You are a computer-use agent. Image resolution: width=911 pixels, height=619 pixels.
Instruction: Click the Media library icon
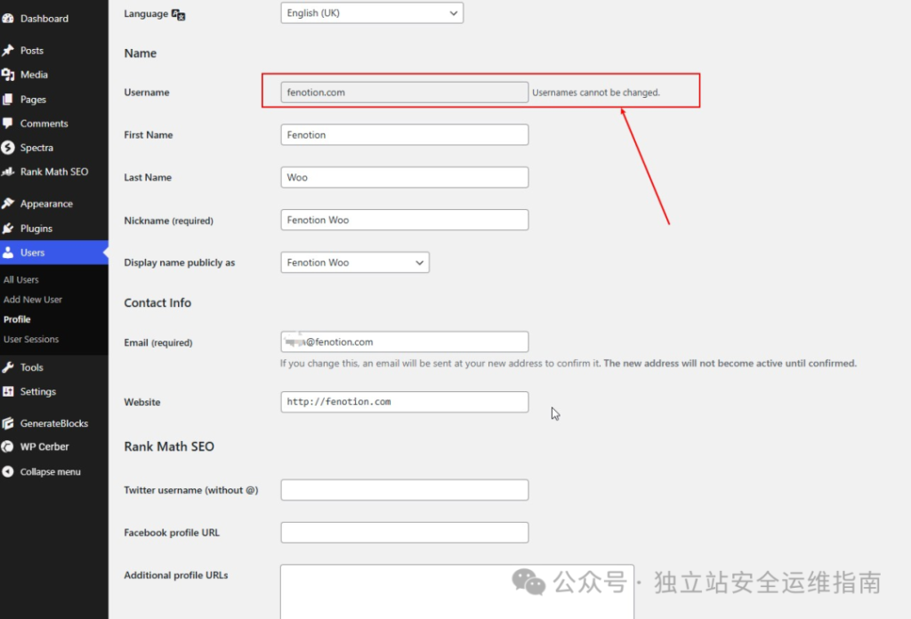(8, 75)
